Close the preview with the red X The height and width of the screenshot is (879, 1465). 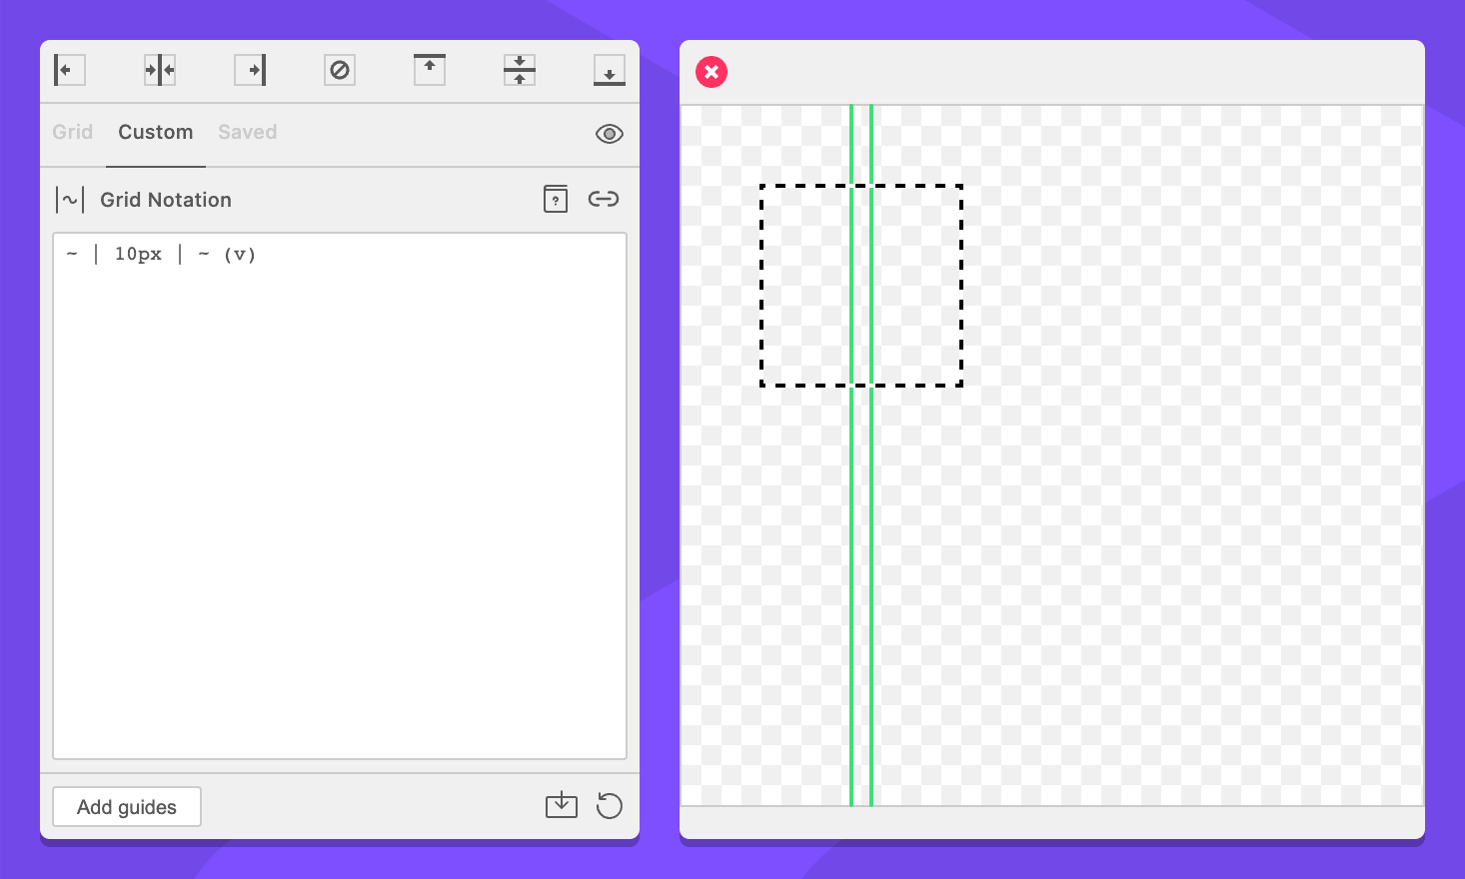712,72
